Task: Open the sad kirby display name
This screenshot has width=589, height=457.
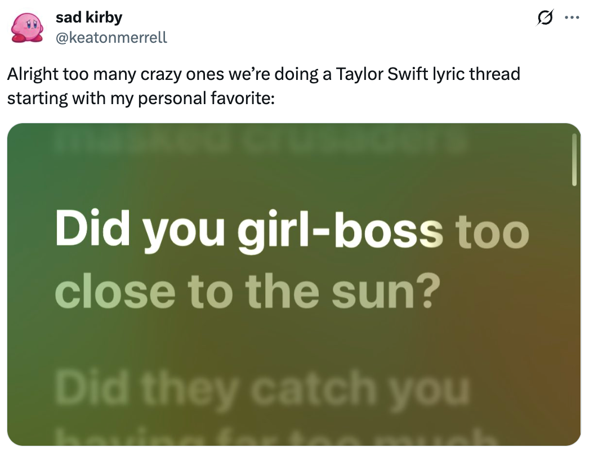Action: (88, 17)
